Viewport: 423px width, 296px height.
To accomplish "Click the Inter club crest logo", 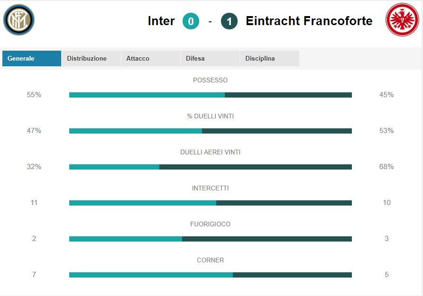I will (19, 20).
